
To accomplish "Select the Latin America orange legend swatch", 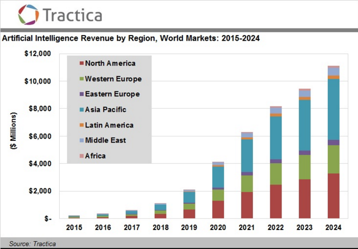I will point(82,125).
